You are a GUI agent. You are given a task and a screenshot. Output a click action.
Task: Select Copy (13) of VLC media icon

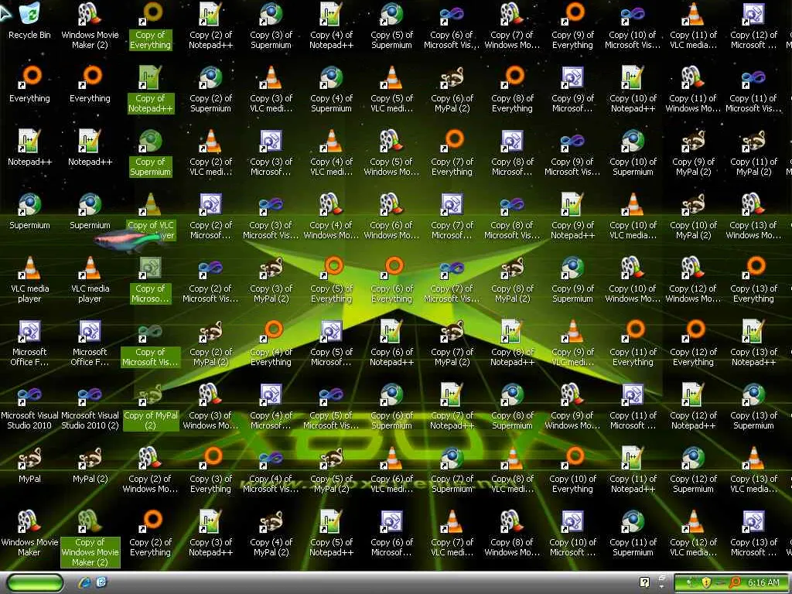(x=753, y=469)
